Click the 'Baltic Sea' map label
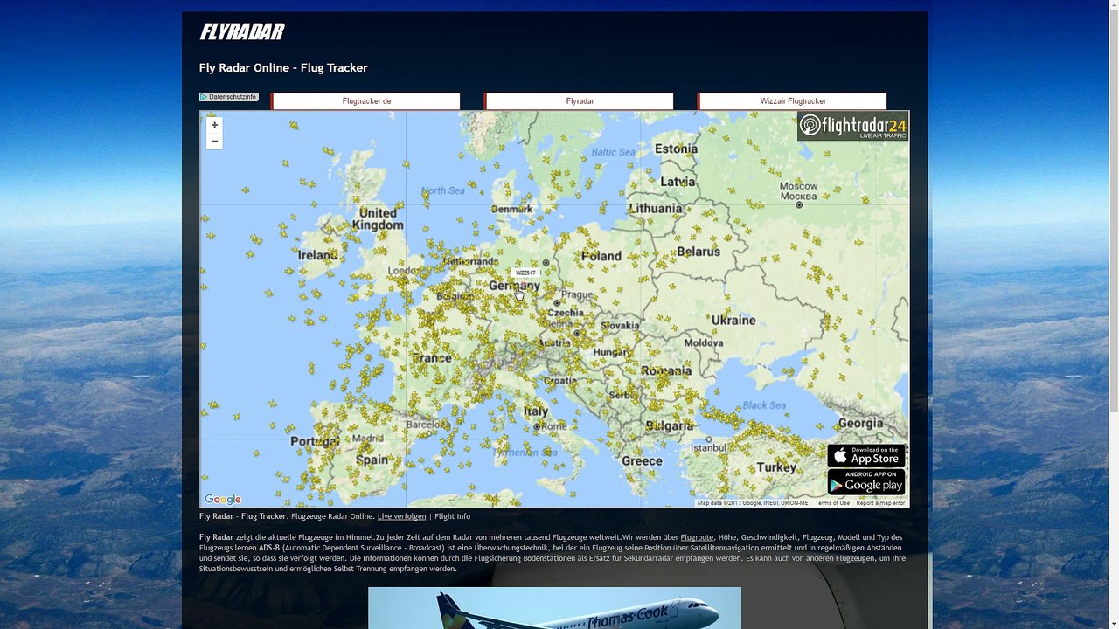Screen dimensions: 1119x629 coord(613,151)
